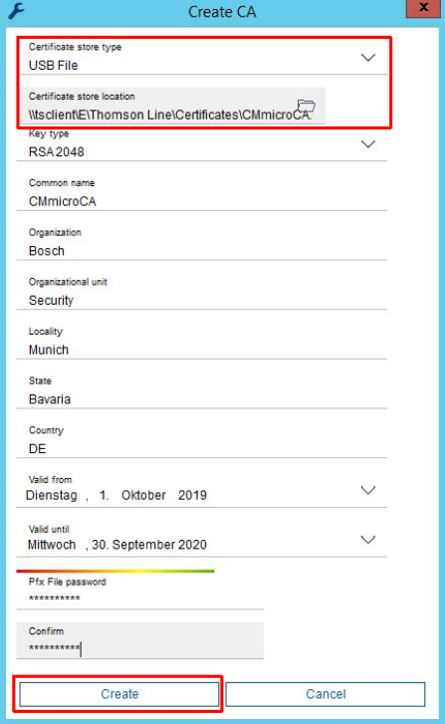
Task: Click the Create button
Action: click(119, 694)
